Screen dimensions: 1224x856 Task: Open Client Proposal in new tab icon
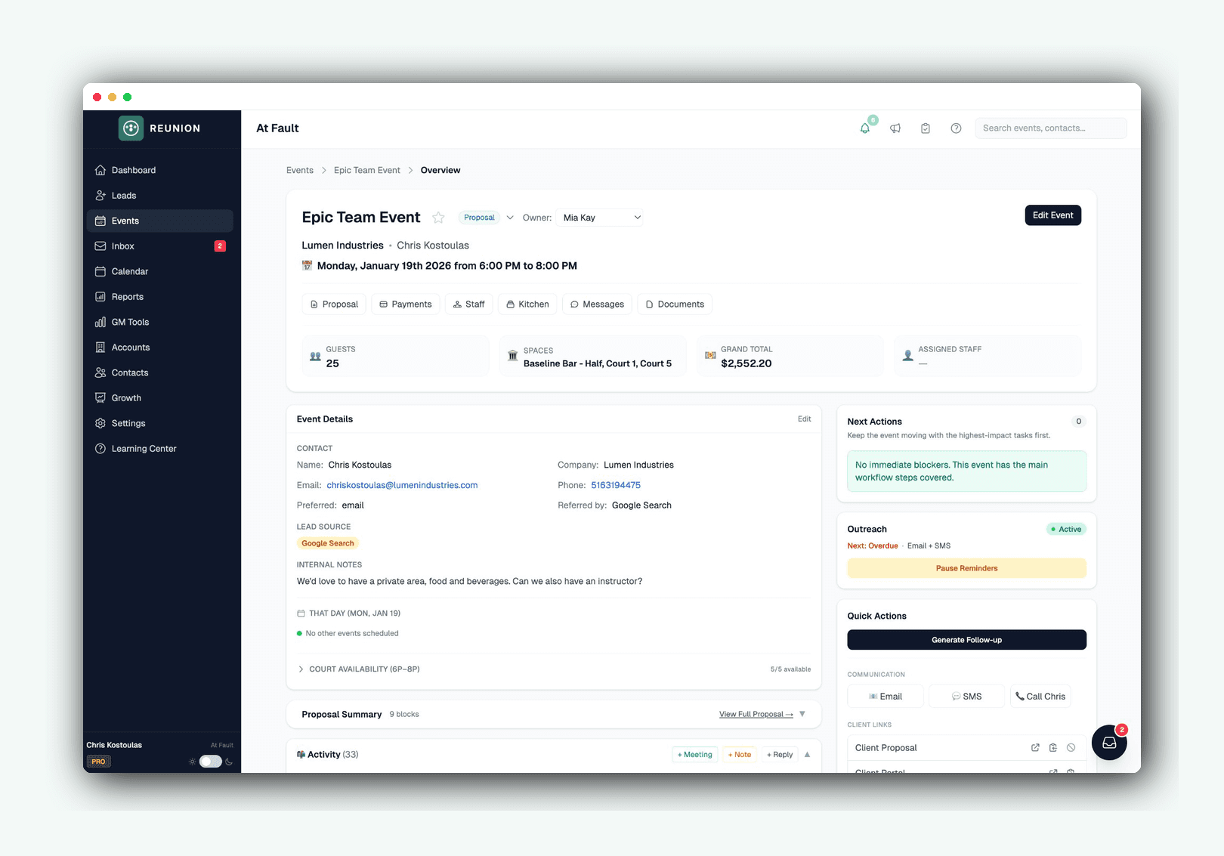tap(1035, 748)
